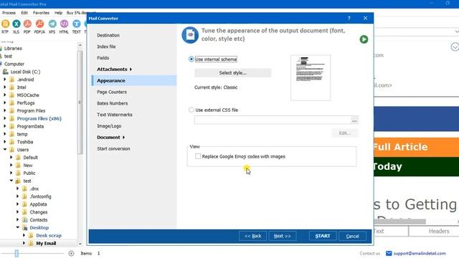Click the browse ellipsis for CSS file
459x258 pixels.
[354, 120]
